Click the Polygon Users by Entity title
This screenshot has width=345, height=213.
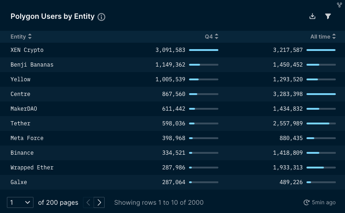pyautogui.click(x=53, y=17)
